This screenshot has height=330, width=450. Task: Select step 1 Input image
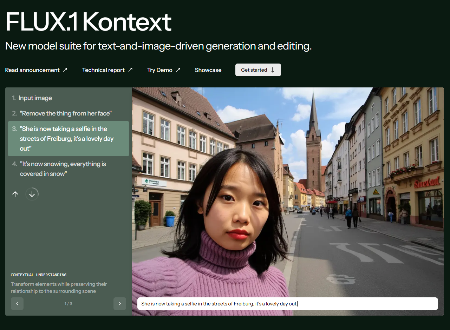[35, 98]
